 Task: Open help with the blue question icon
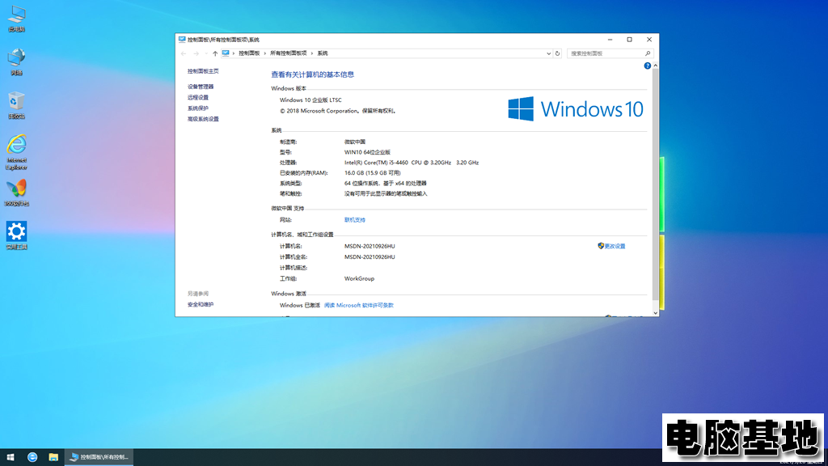point(647,66)
